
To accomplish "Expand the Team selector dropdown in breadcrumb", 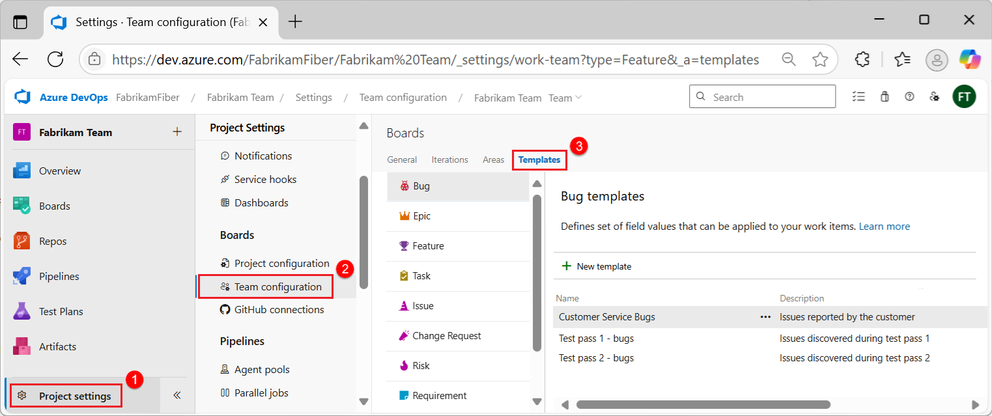I will pos(565,98).
